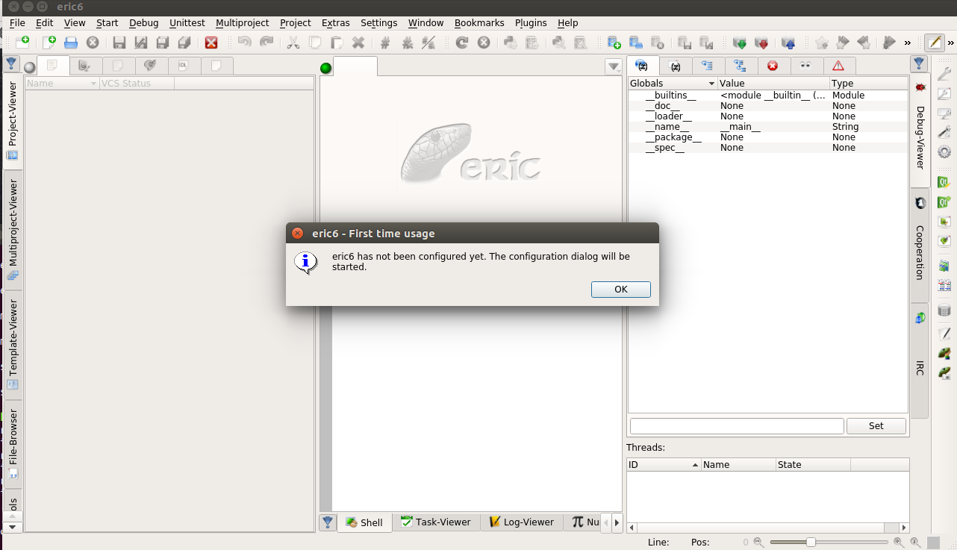Click the Cut scissors icon
This screenshot has width=957, height=550.
pyautogui.click(x=293, y=43)
